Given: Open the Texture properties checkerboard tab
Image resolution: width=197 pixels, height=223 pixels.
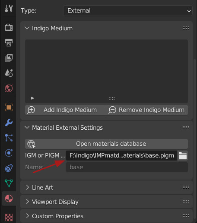Looking at the screenshot, I should click(x=9, y=217).
